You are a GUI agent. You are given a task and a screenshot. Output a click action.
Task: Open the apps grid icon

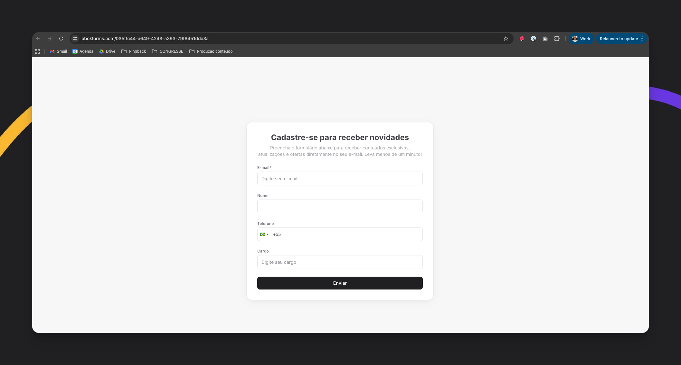click(37, 51)
